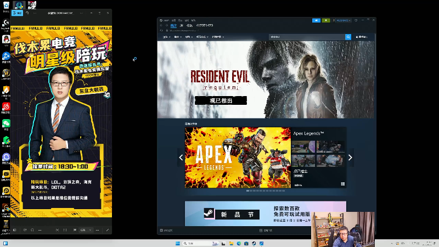
Task: Open more options in Photos title bar
Action: [x=35, y=13]
